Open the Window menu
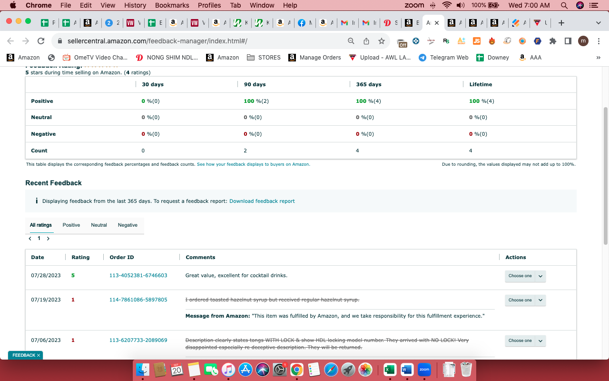The image size is (609, 381). tap(262, 5)
